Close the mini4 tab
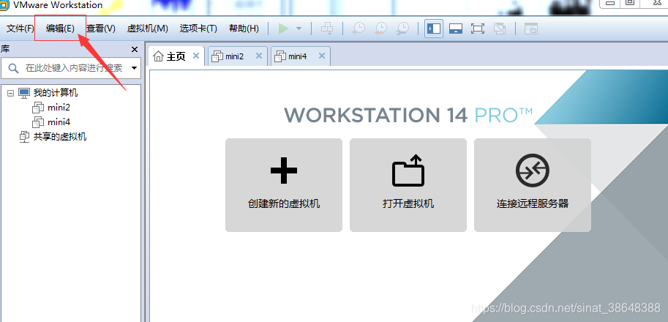668x322 pixels. tap(322, 56)
